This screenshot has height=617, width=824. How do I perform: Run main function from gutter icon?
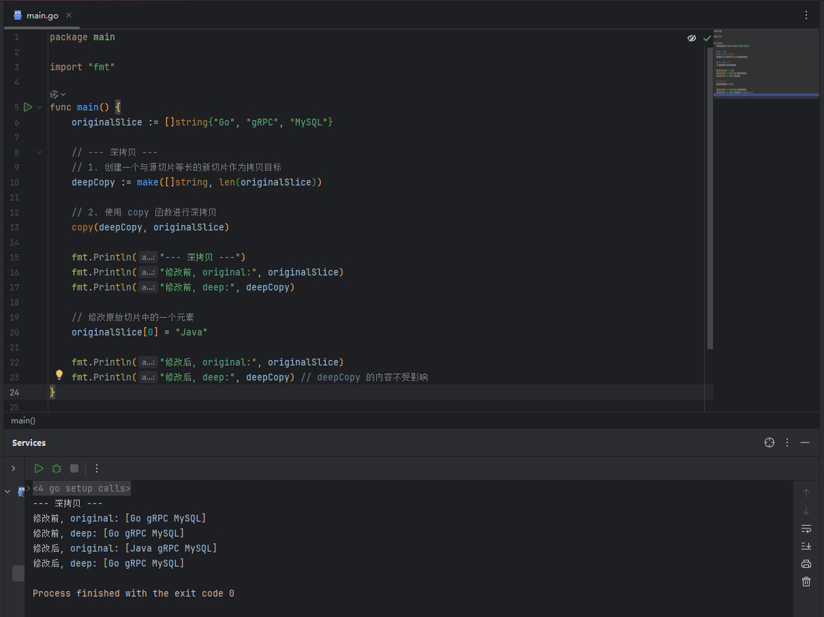(x=28, y=107)
